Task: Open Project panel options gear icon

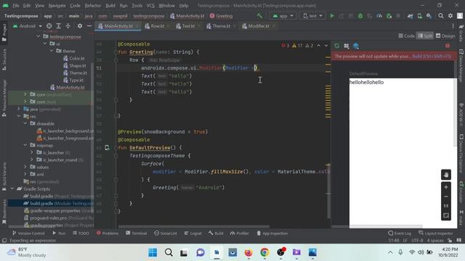Action: (80, 26)
